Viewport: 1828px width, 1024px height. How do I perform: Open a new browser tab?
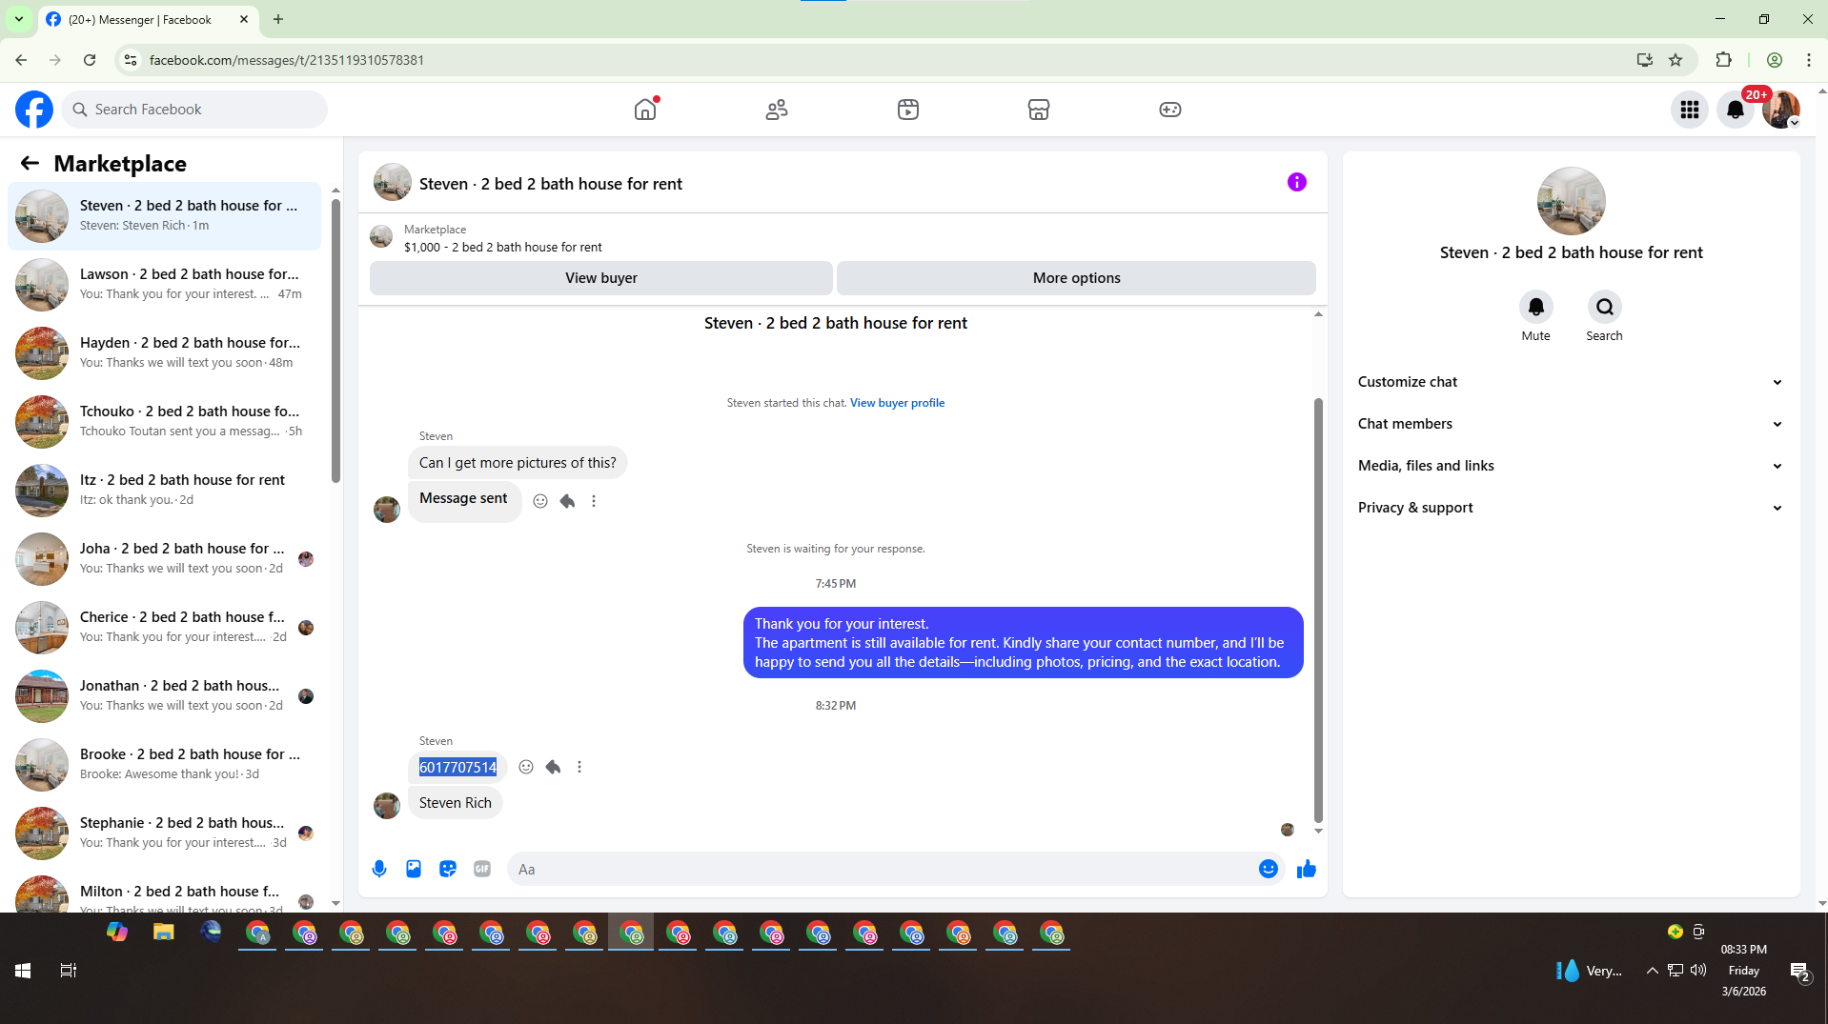click(x=278, y=19)
